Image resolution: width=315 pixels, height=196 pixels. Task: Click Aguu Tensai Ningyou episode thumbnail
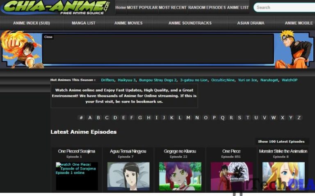click(128, 176)
